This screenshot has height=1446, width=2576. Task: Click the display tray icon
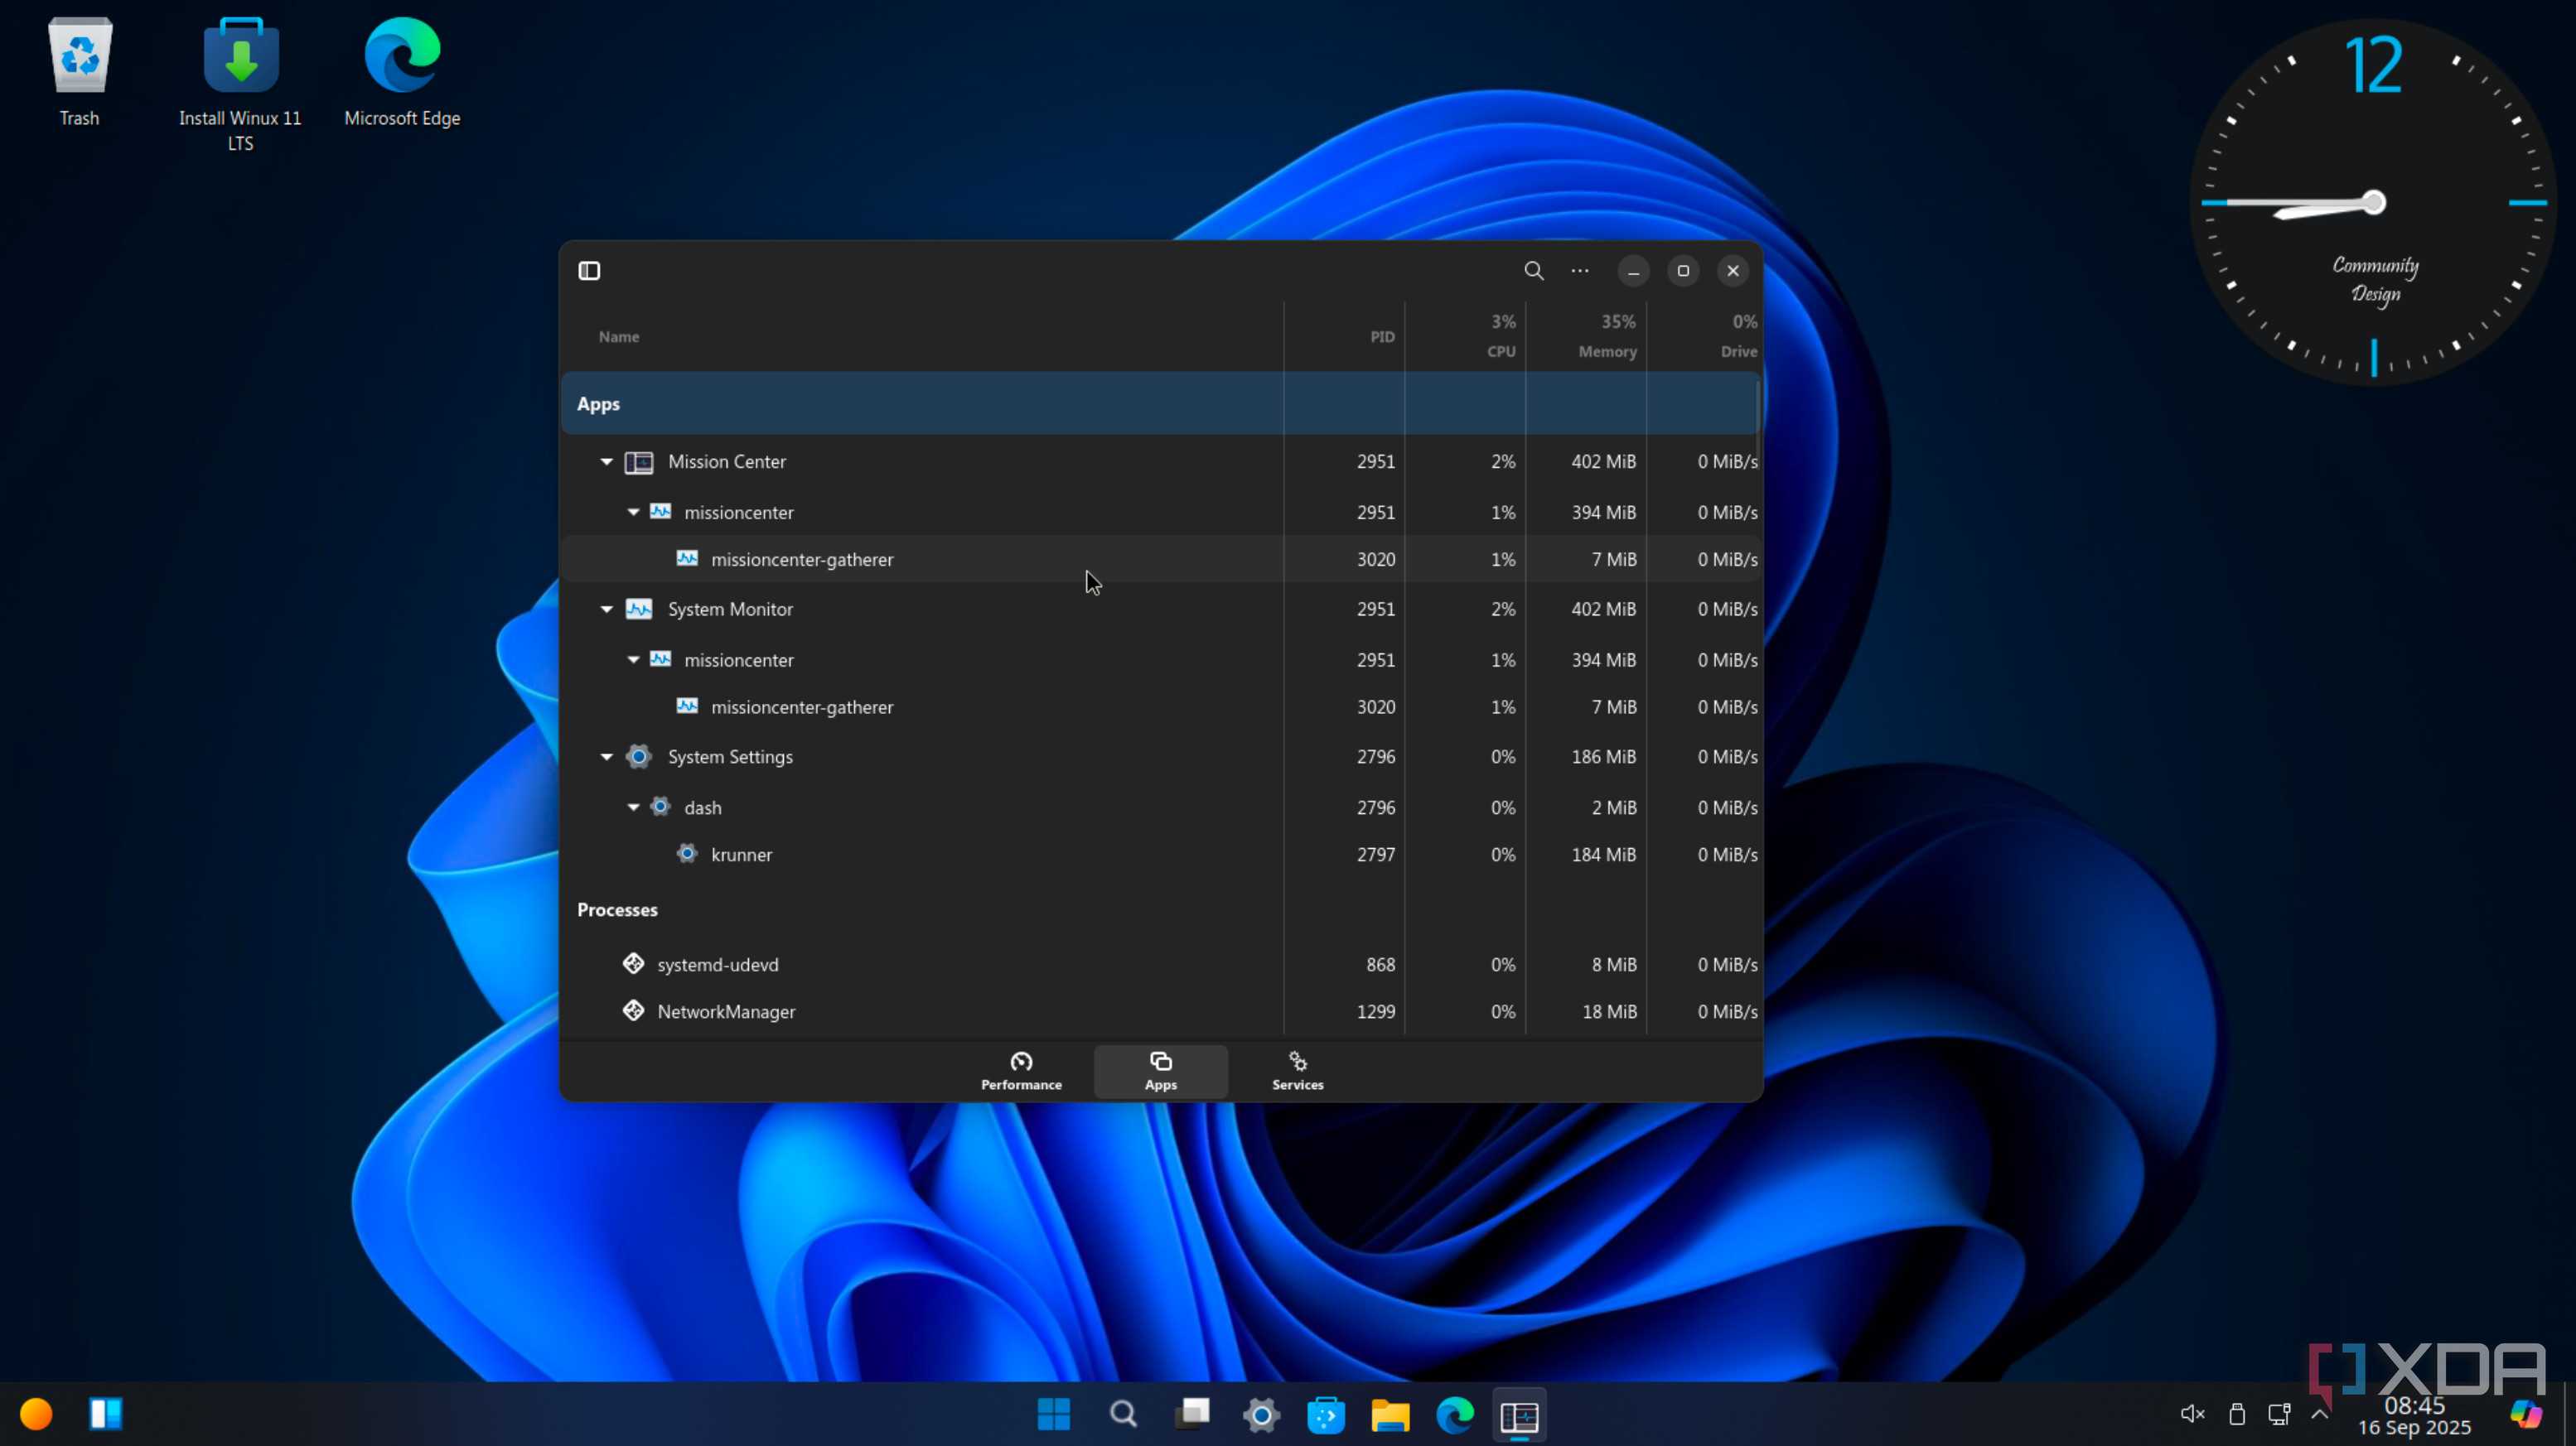pos(2279,1414)
